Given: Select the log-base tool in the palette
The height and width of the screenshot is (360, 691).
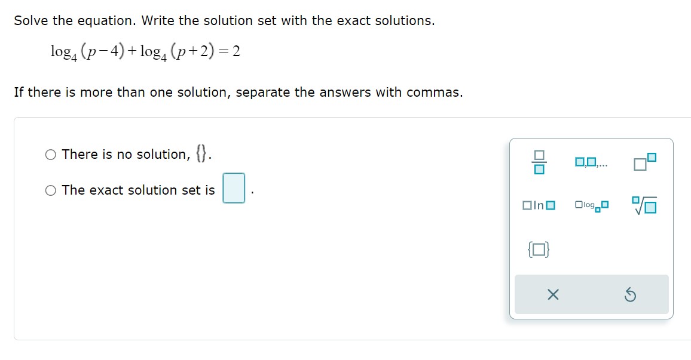Looking at the screenshot, I should 591,205.
